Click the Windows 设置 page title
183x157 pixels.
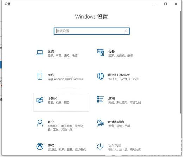point(91,16)
